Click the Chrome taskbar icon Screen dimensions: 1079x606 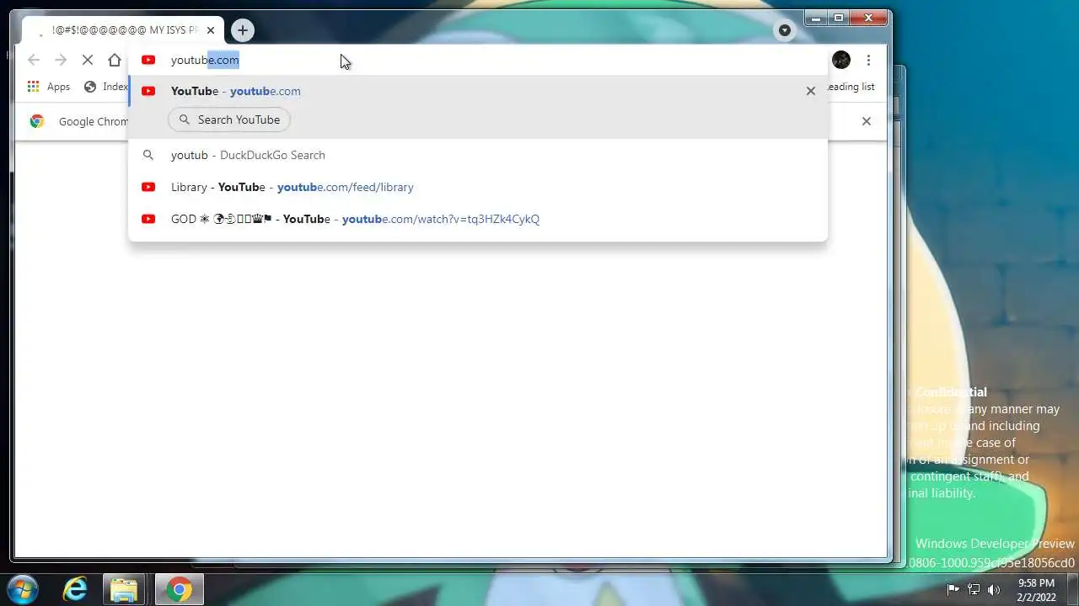(x=178, y=589)
